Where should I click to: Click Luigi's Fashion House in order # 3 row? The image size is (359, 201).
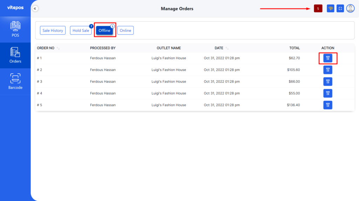pyautogui.click(x=169, y=82)
